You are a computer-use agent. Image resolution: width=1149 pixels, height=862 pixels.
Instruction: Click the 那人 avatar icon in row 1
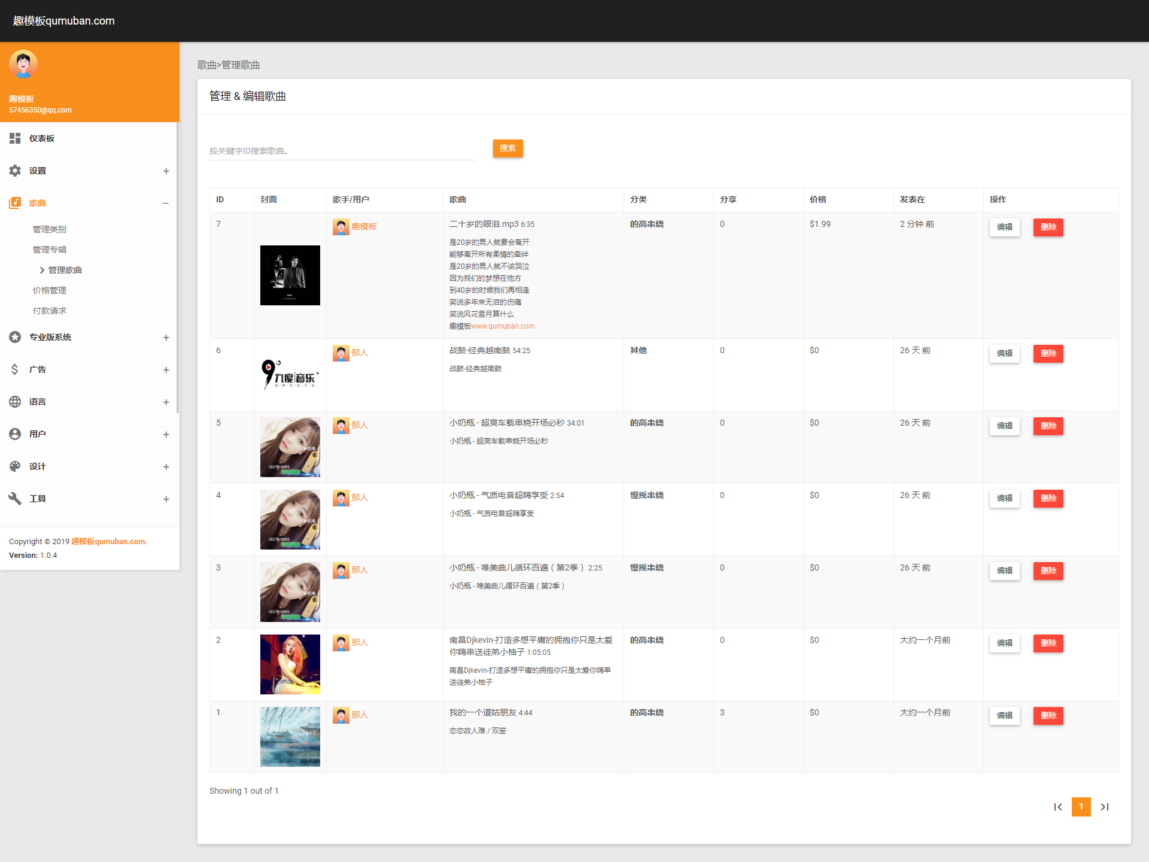tap(341, 715)
